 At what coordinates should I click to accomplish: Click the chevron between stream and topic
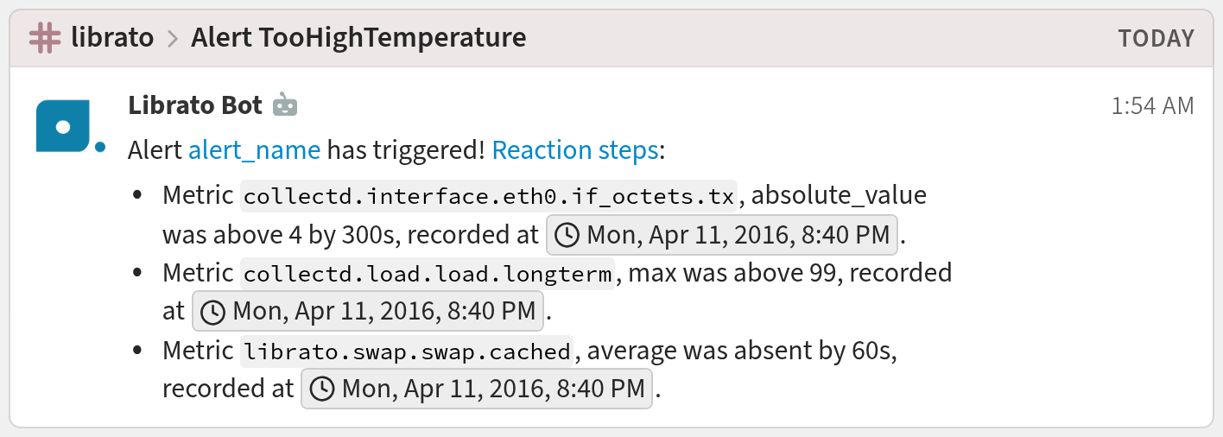pyautogui.click(x=172, y=39)
